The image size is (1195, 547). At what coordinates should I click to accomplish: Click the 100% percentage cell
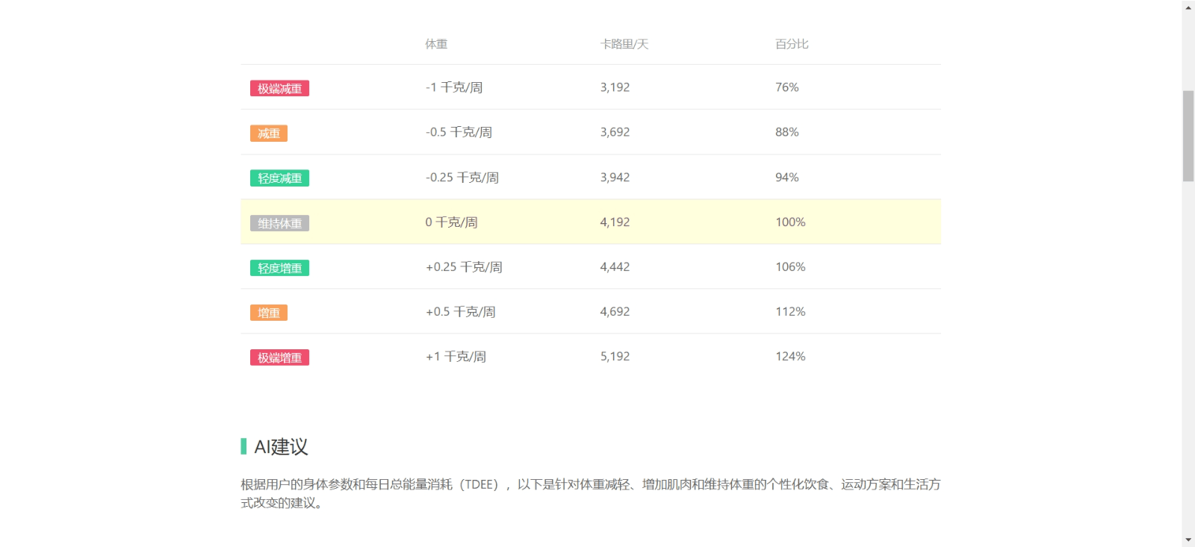pos(790,222)
